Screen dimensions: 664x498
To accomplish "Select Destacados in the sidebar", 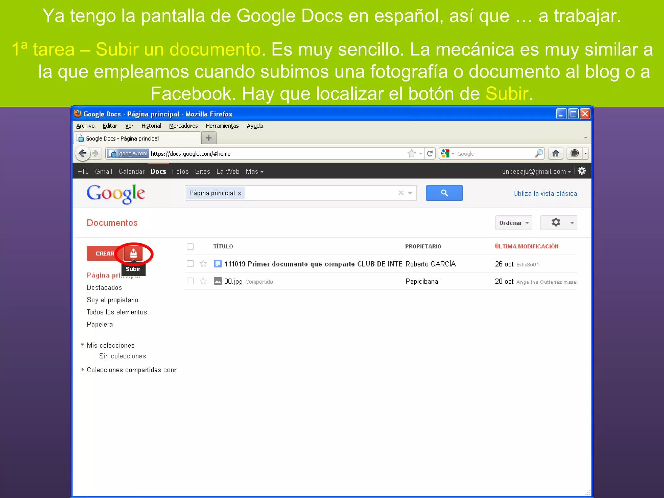I will [104, 288].
